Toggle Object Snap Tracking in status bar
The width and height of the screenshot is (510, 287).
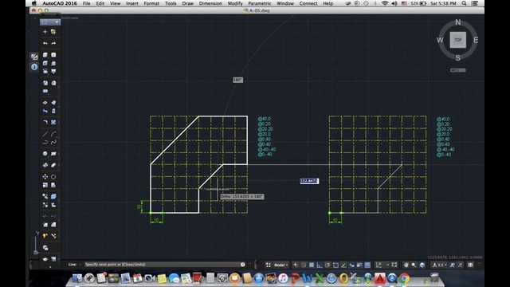click(x=343, y=265)
